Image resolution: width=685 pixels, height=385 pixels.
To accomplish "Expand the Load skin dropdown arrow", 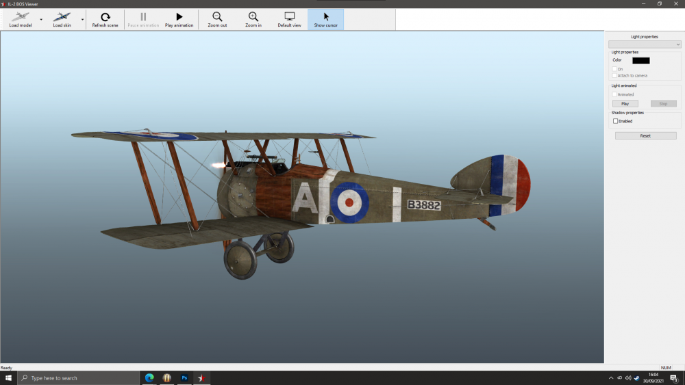I will pos(83,20).
